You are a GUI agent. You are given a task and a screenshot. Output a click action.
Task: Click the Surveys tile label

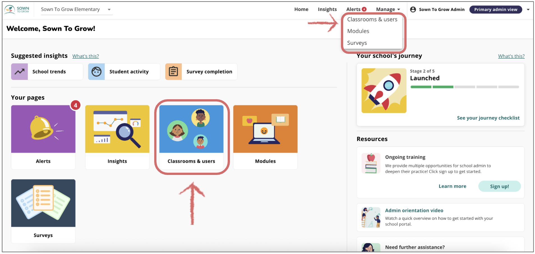[x=43, y=235]
